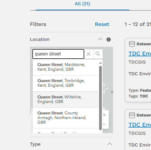
Task: Zoom out on the map with minus
Action: (104, 124)
